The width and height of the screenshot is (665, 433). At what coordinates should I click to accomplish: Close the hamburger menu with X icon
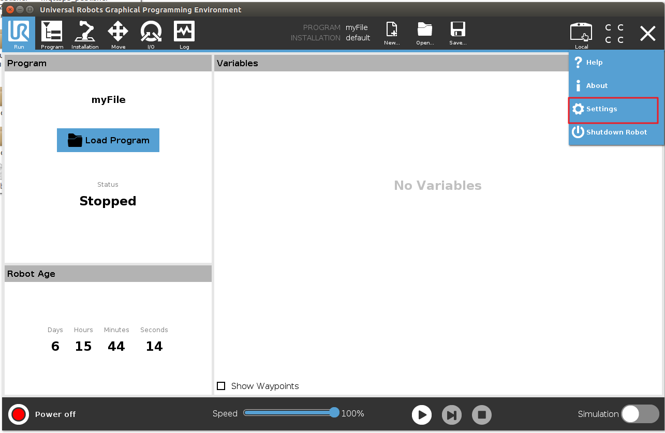(x=647, y=34)
